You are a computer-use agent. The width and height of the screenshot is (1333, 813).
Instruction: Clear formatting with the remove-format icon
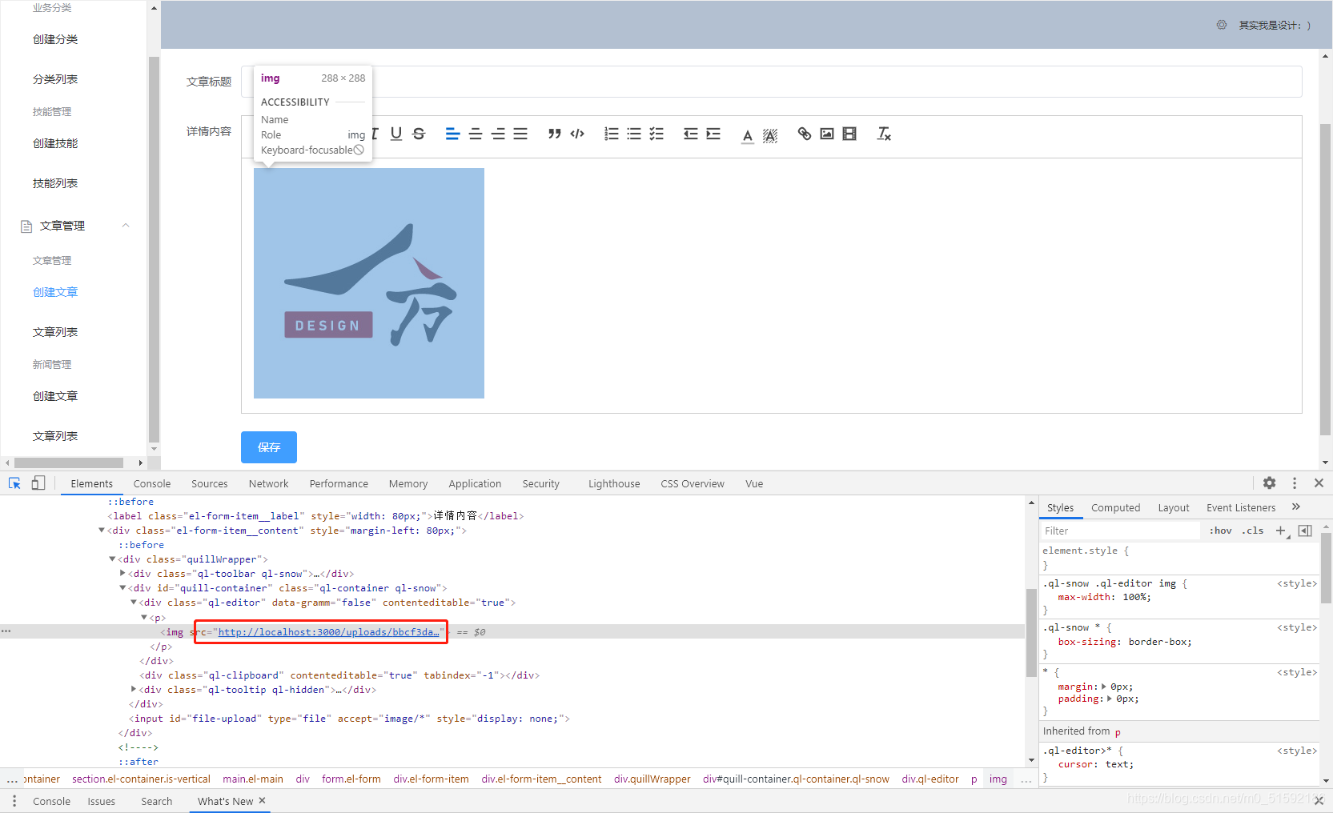(883, 134)
